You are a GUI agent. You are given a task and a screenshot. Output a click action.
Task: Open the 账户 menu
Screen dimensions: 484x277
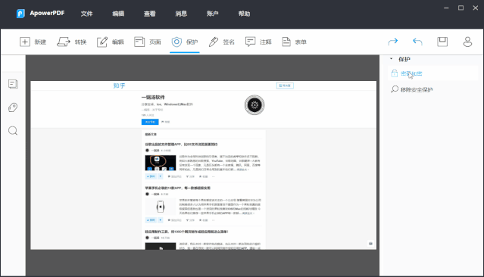(212, 14)
